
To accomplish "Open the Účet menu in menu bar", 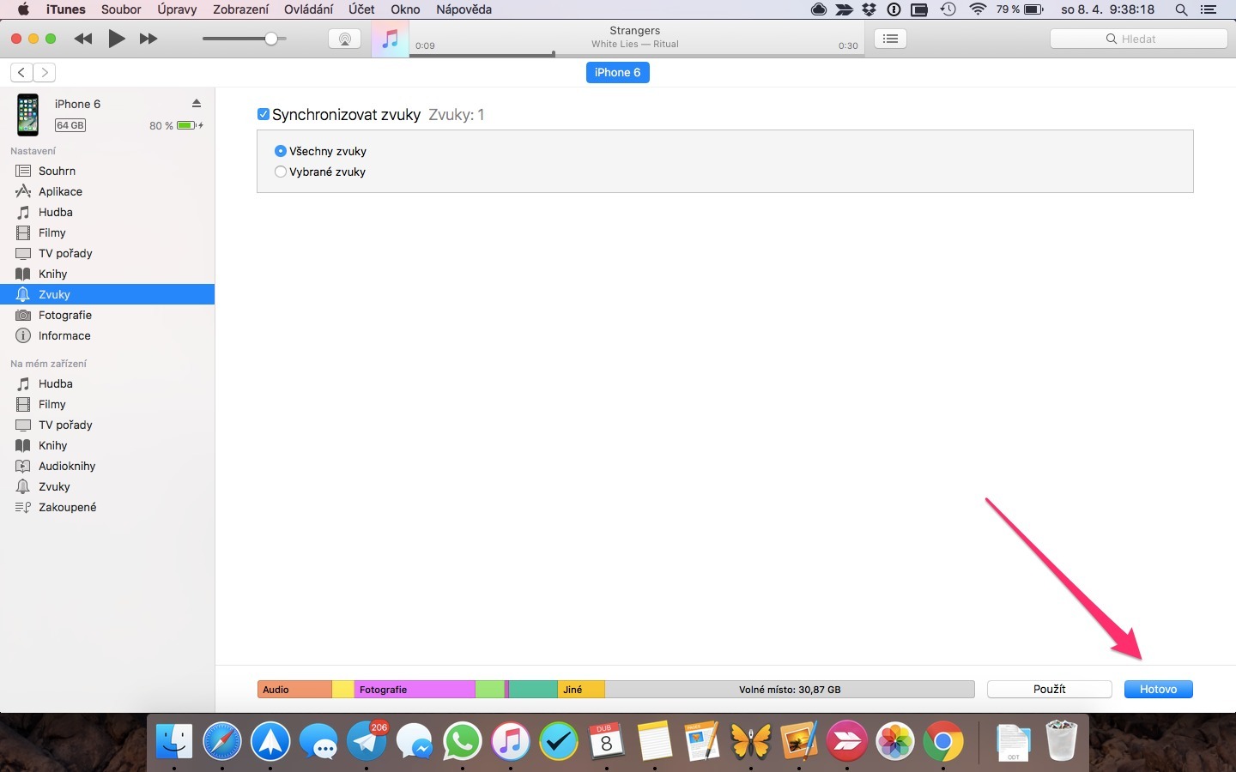I will pos(360,9).
